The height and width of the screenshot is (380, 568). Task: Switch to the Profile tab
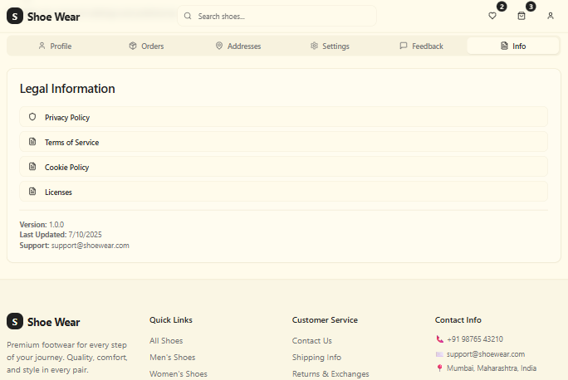tap(54, 46)
